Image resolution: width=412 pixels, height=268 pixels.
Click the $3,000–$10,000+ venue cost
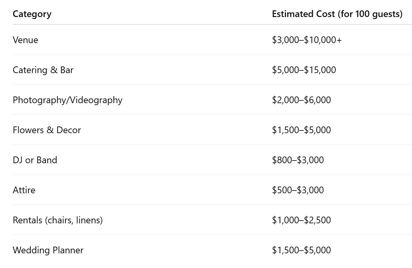tap(307, 40)
